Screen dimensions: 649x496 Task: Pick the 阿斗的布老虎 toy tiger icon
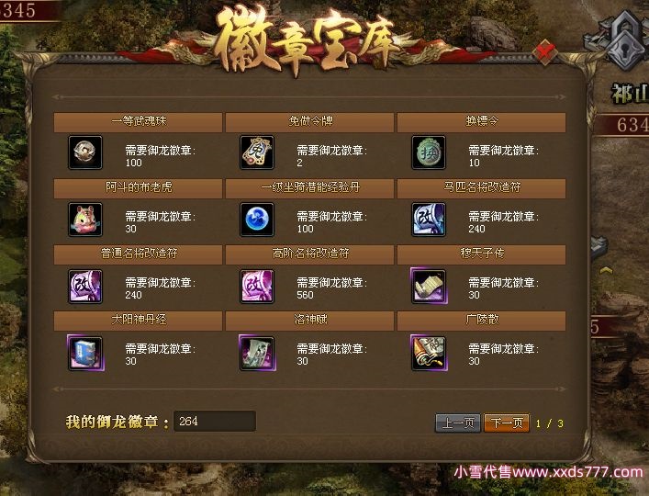[x=85, y=220]
